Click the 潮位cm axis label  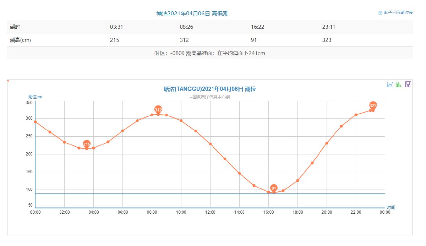click(35, 97)
